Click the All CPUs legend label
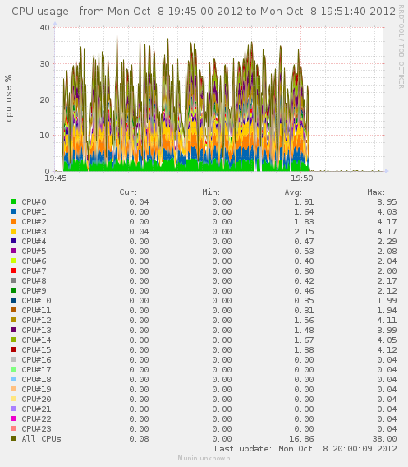 tap(41, 438)
